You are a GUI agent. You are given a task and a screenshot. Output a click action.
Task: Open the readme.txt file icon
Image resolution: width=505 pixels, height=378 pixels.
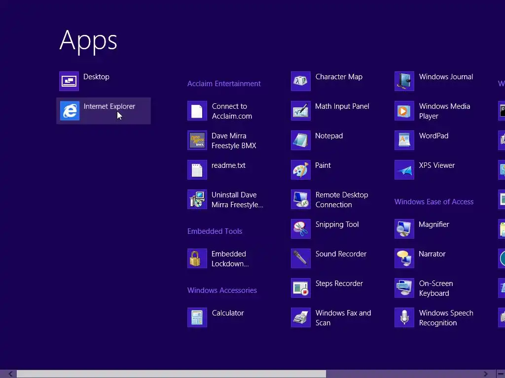(197, 170)
